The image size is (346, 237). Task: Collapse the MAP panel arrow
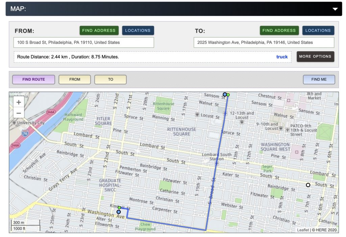(335, 9)
